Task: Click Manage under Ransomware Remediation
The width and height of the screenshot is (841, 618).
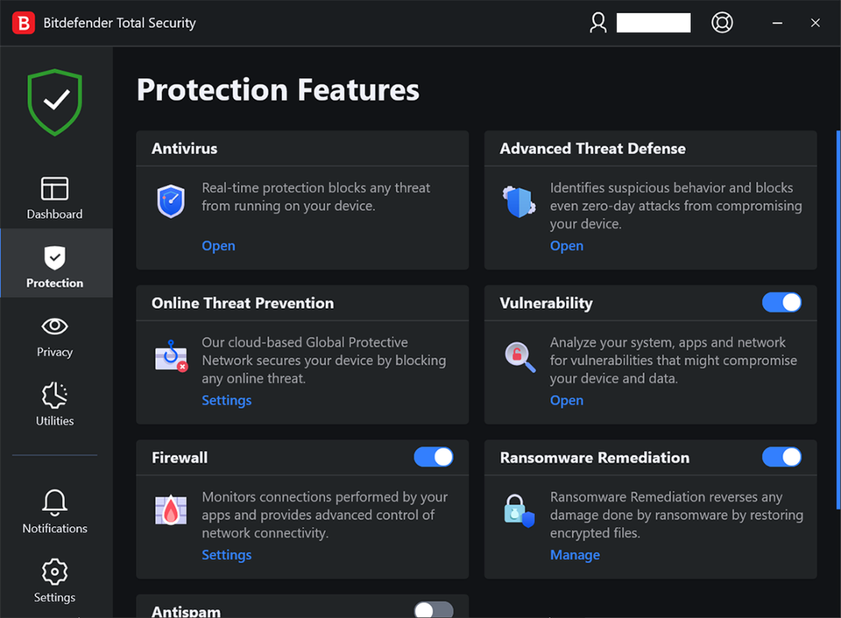Action: tap(575, 554)
